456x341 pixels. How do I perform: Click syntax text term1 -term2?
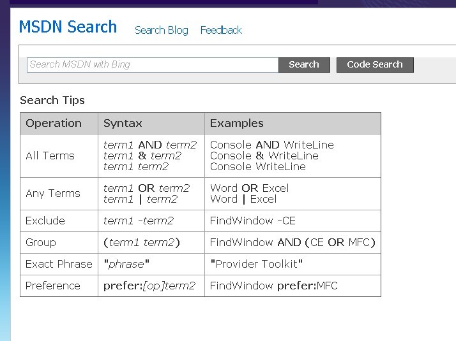(139, 221)
